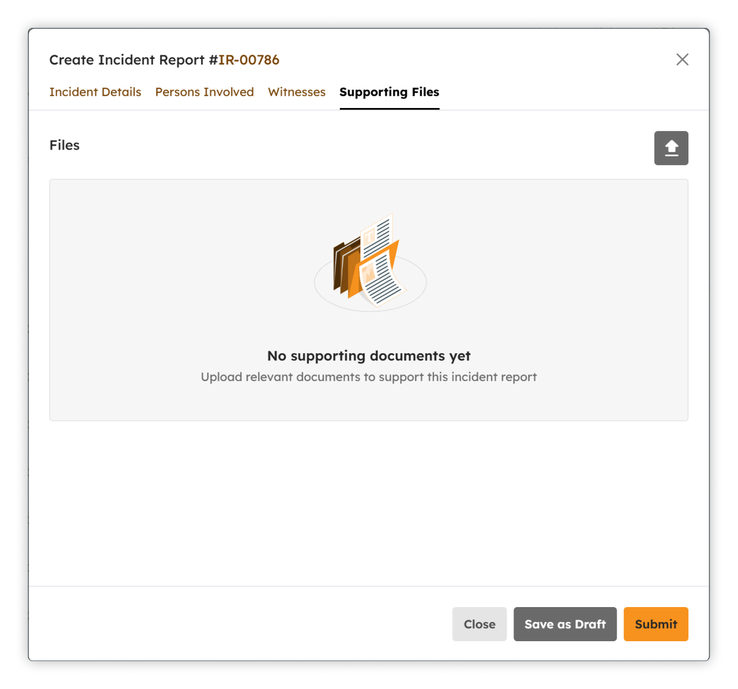Click the 'No supporting documents yet' heading
738x689 pixels.
368,356
